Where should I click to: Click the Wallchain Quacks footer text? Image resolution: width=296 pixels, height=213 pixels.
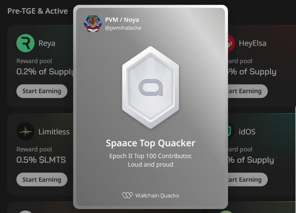tap(157, 196)
